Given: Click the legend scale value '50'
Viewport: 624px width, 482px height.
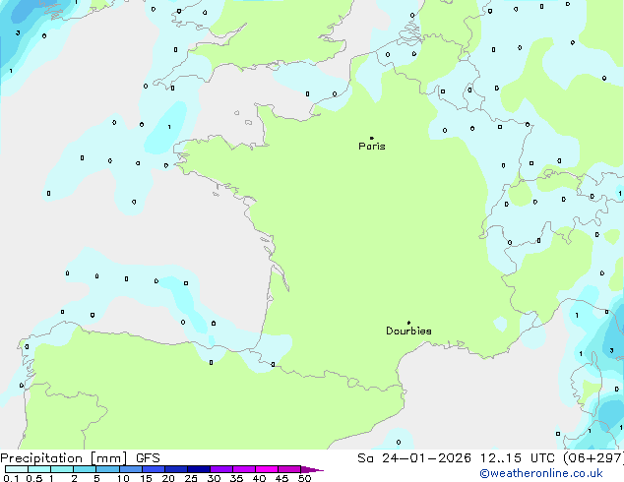Looking at the screenshot, I should click(x=304, y=478).
